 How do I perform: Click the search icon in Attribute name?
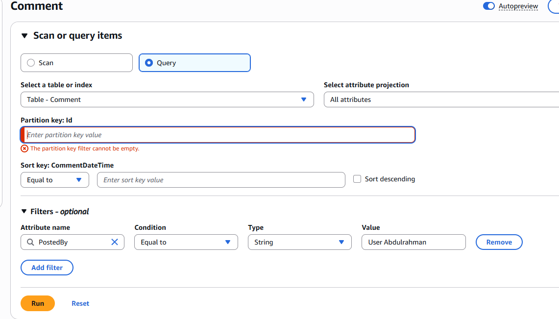(x=30, y=242)
